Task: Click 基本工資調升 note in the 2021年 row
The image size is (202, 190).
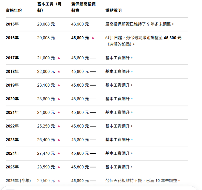Action: coord(119,112)
